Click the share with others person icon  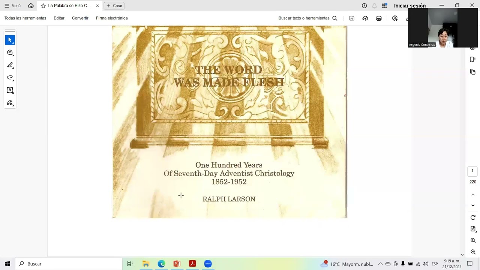[x=395, y=18]
